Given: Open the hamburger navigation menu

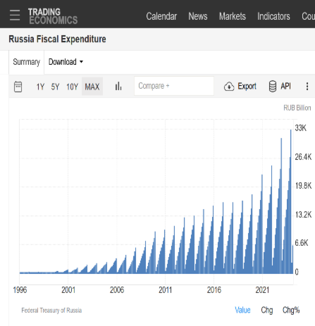Looking at the screenshot, I should (x=15, y=15).
